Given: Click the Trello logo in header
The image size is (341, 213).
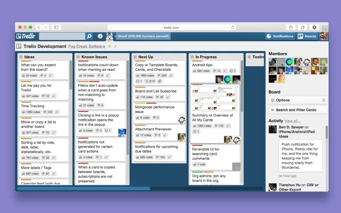Looking at the screenshot, I should pos(26,36).
